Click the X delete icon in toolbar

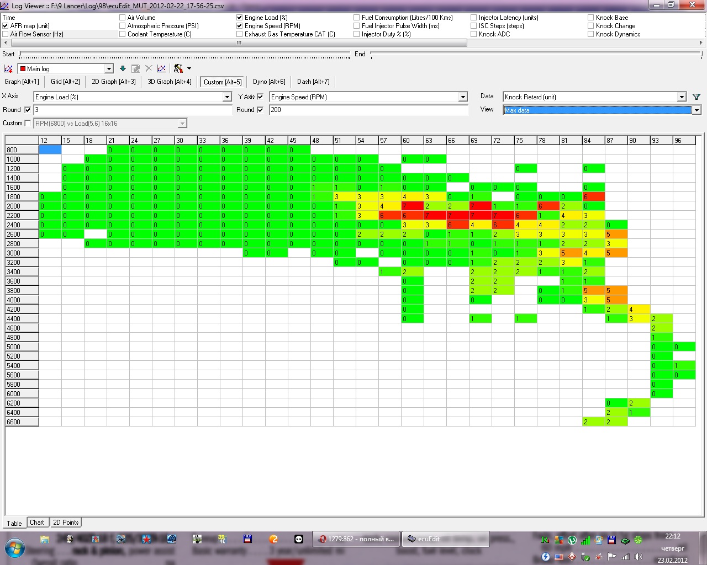pyautogui.click(x=149, y=69)
